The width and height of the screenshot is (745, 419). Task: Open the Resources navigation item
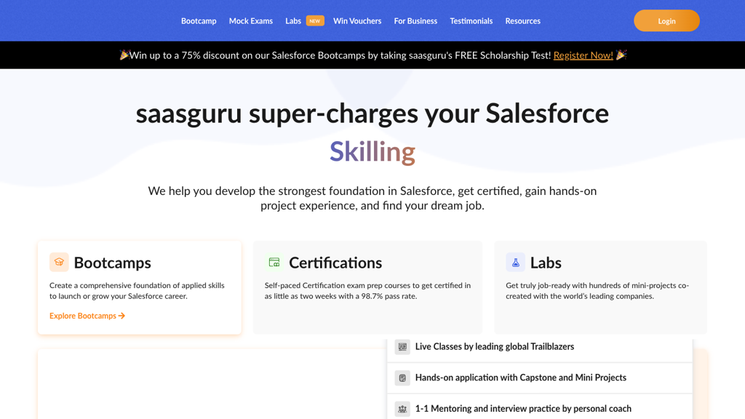pos(522,21)
